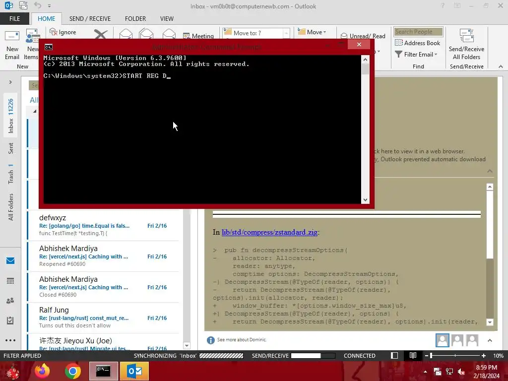Select the Sent folder
This screenshot has width=508, height=381.
(x=10, y=148)
